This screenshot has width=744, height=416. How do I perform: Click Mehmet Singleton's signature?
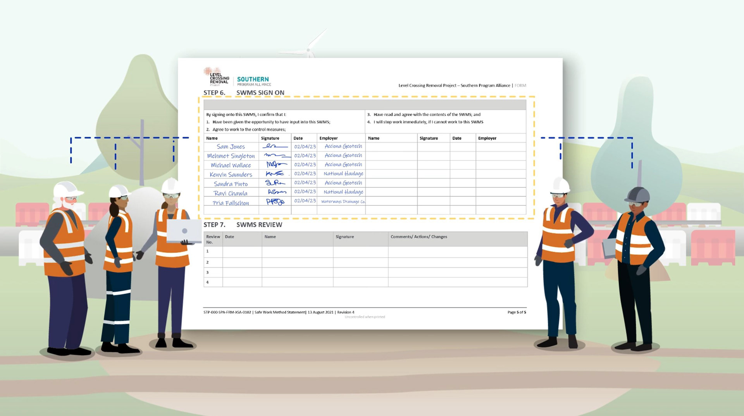pos(276,156)
